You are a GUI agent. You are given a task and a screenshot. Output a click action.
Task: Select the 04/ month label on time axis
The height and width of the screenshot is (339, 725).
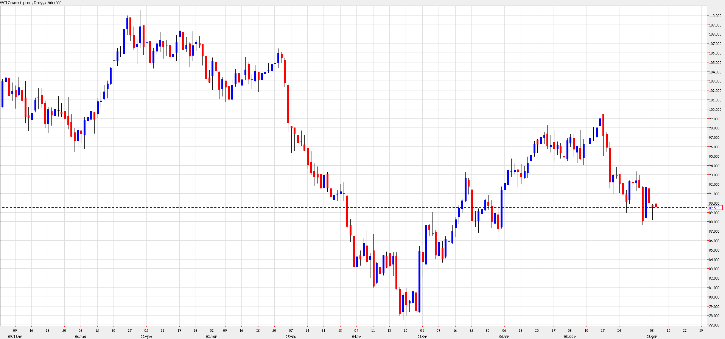click(x=356, y=336)
